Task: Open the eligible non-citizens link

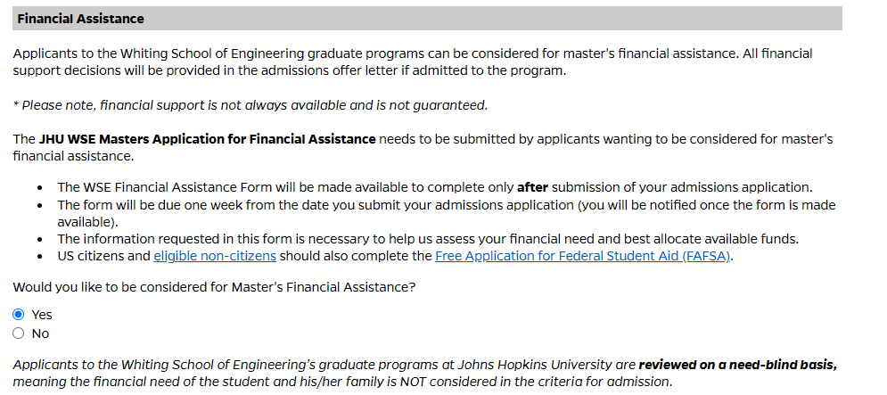Action: [214, 257]
